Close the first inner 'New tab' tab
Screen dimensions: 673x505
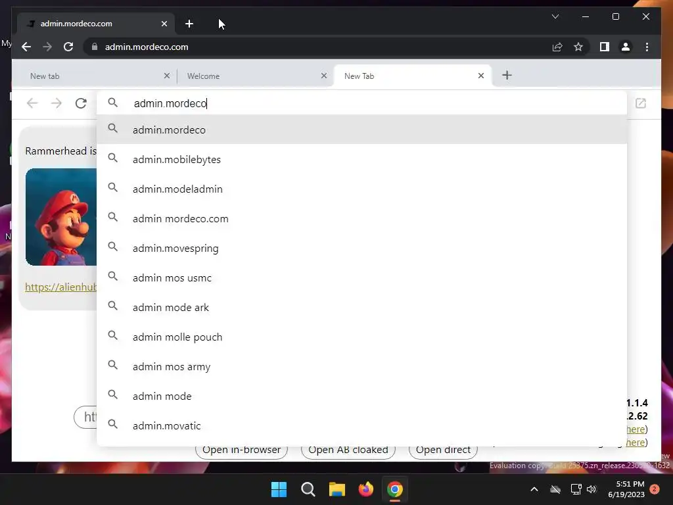(x=167, y=76)
